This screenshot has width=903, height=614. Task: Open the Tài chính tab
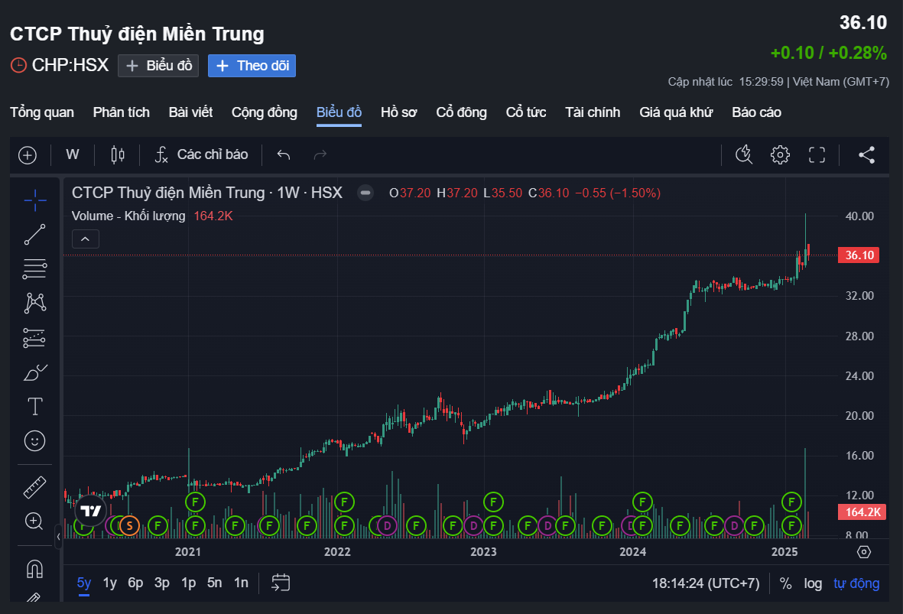point(593,112)
